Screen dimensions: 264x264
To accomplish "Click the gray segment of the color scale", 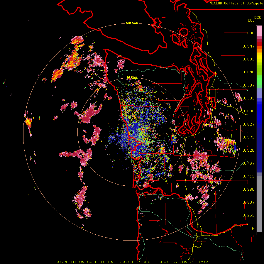I will [259, 204].
